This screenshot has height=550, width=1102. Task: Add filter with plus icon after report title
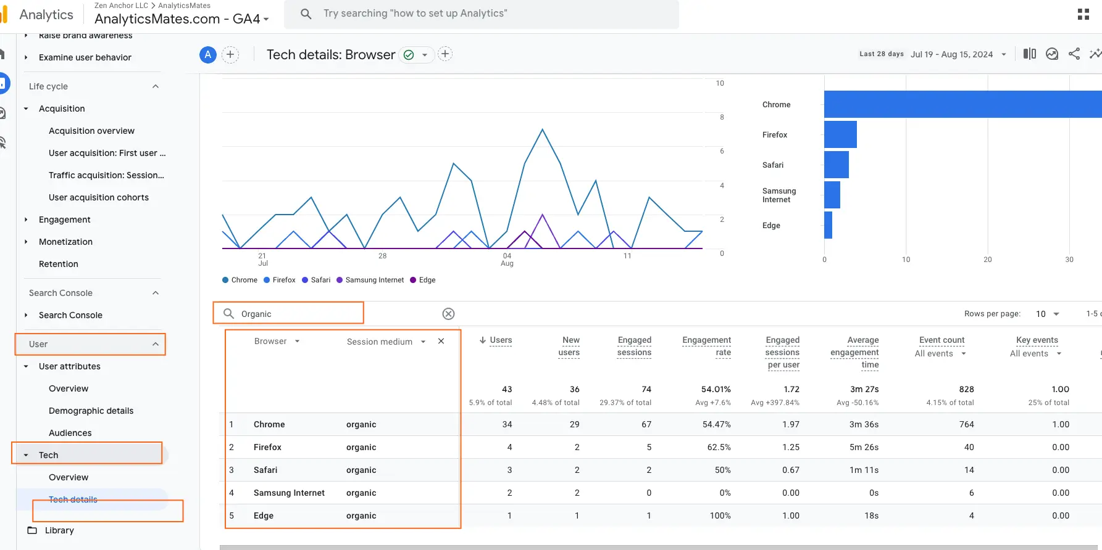point(445,54)
